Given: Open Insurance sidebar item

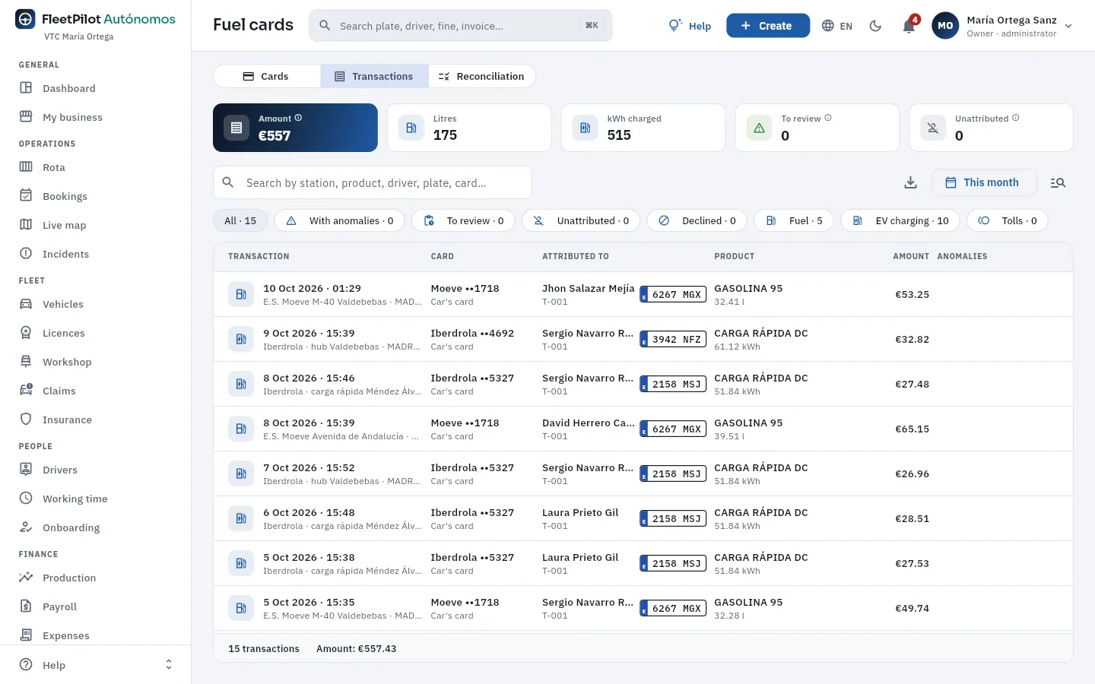Looking at the screenshot, I should pos(95,420).
